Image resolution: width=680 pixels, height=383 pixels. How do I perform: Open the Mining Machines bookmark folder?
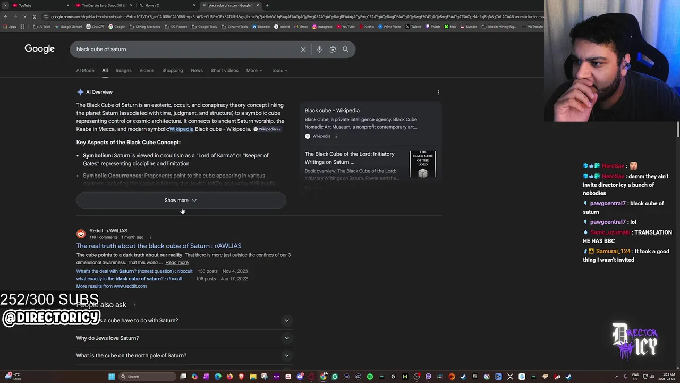pos(145,27)
